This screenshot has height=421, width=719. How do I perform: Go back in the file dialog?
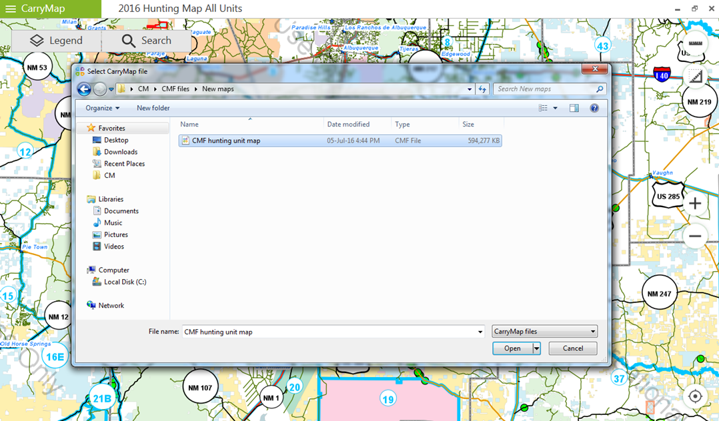click(84, 89)
